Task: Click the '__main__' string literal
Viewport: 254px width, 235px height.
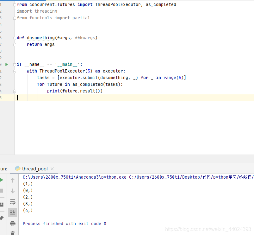Action: coord(67,64)
